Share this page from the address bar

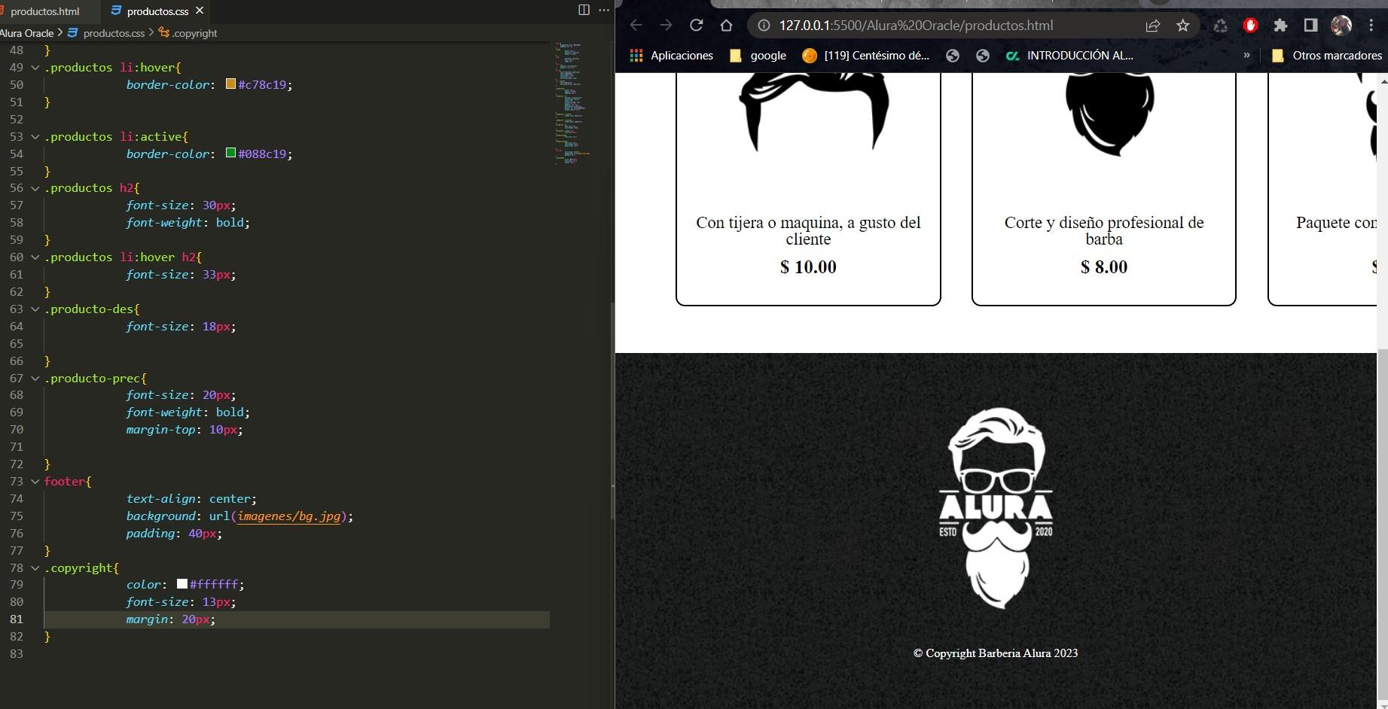click(1153, 26)
